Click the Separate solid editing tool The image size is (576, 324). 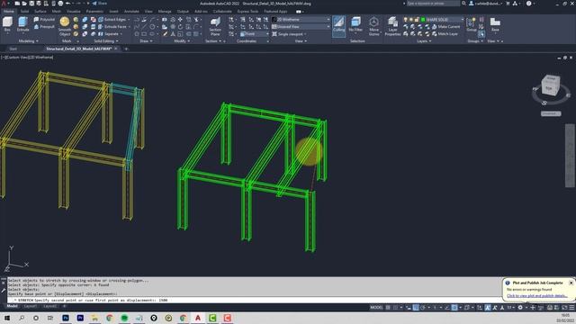(x=109, y=34)
